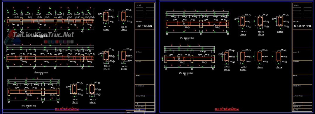Click the DẦM D2 (220 X 350) label

tap(41, 72)
